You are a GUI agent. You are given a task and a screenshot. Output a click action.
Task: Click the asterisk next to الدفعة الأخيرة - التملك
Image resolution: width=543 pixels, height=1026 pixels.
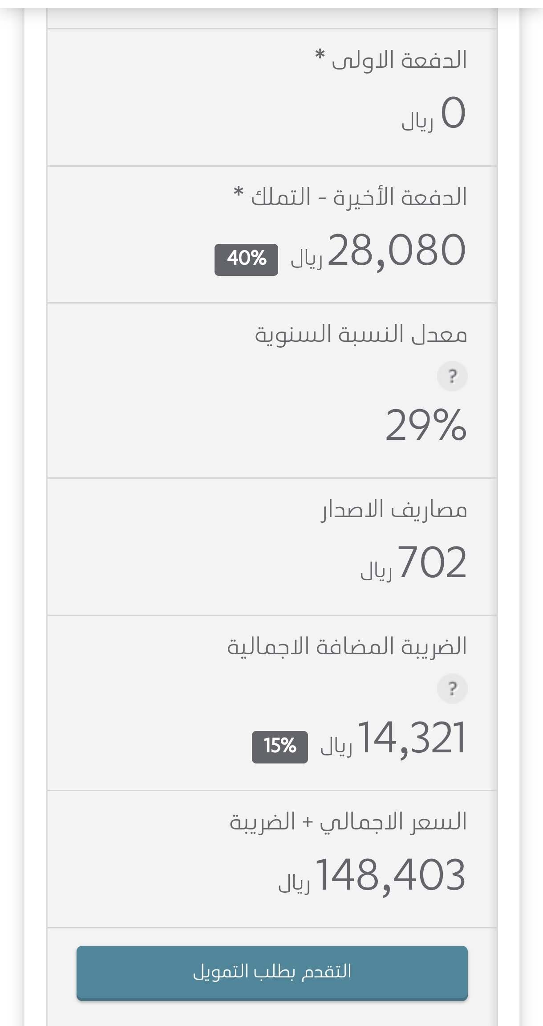[x=239, y=193]
